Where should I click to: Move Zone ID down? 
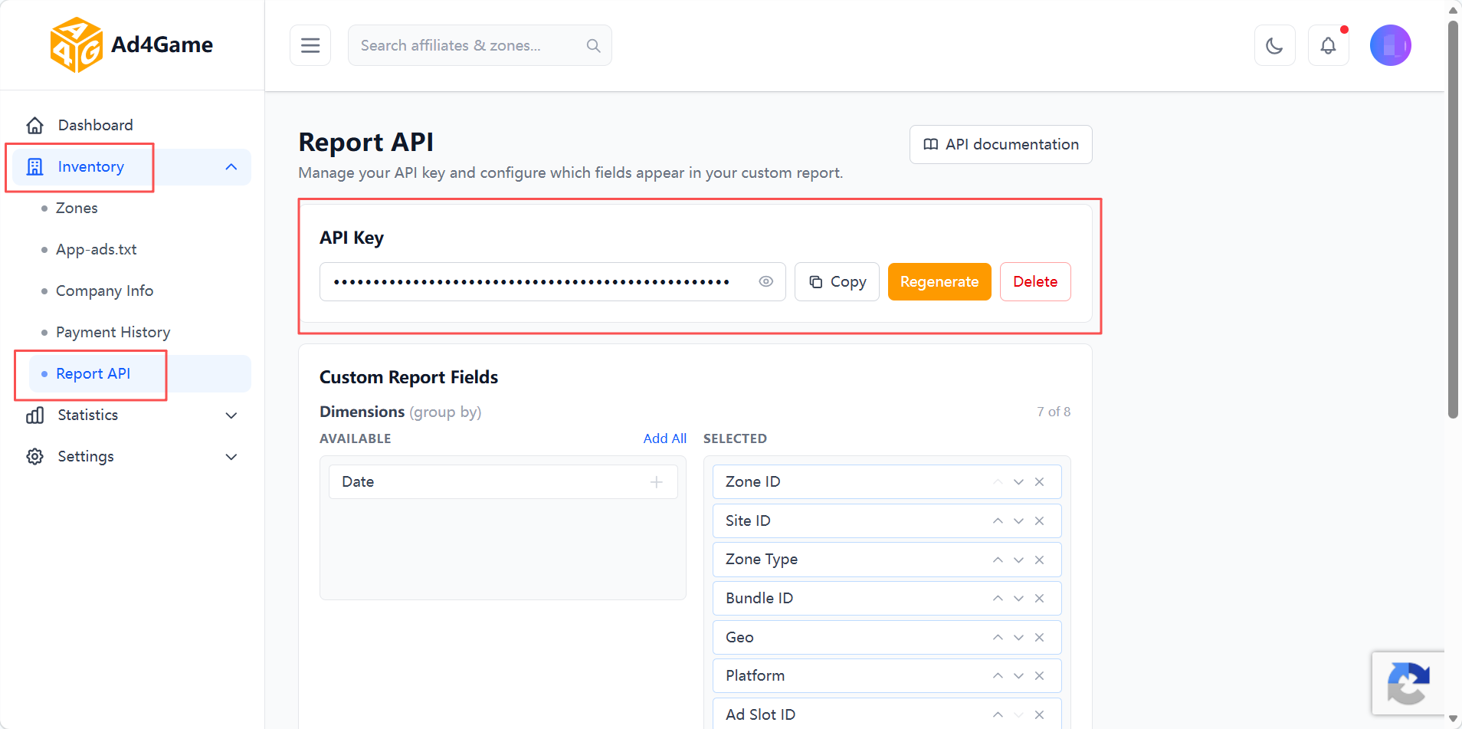pos(1018,482)
